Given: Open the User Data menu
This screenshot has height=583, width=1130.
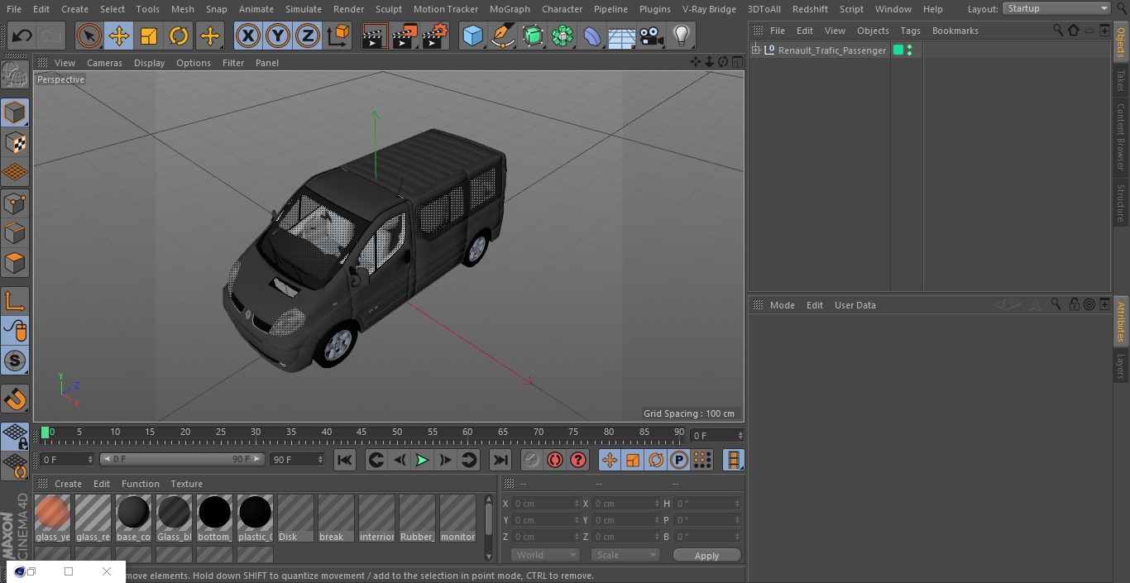Looking at the screenshot, I should 855,305.
